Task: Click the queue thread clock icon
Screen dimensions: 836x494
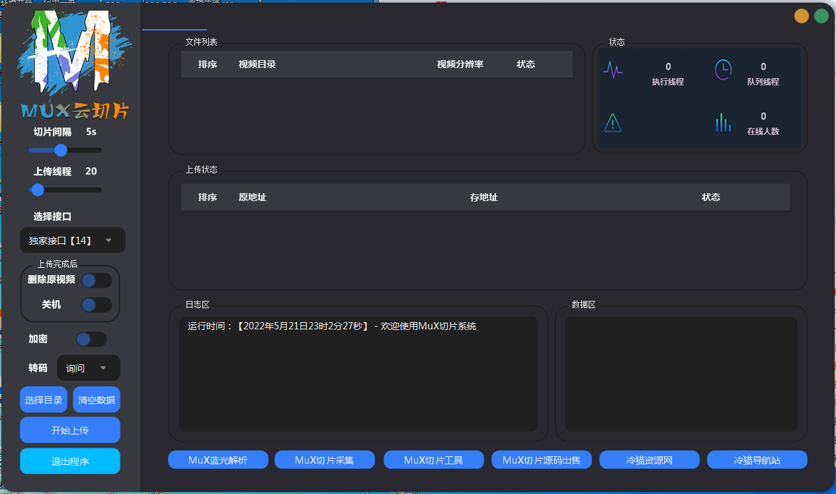Action: [x=724, y=69]
